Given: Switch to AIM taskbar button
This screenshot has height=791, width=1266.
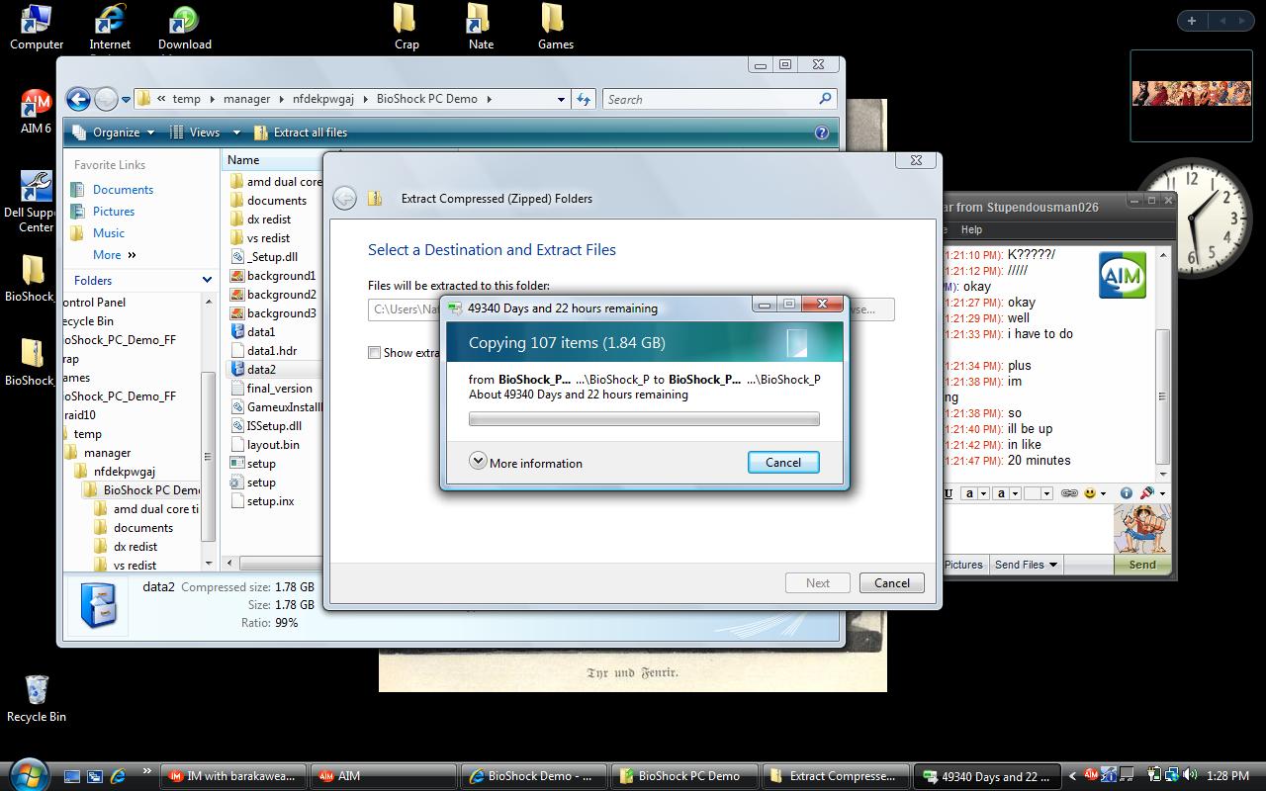Looking at the screenshot, I should pyautogui.click(x=384, y=776).
